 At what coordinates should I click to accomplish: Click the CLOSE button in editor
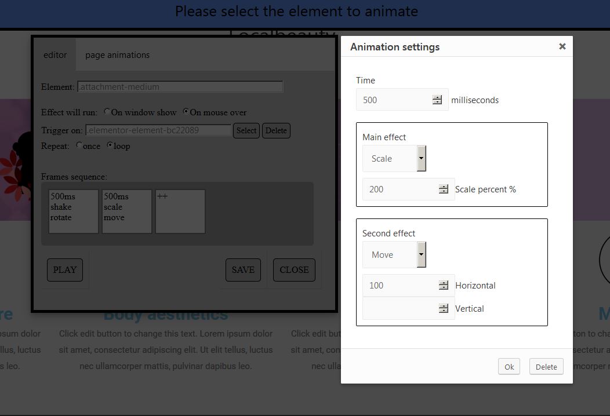pos(294,270)
